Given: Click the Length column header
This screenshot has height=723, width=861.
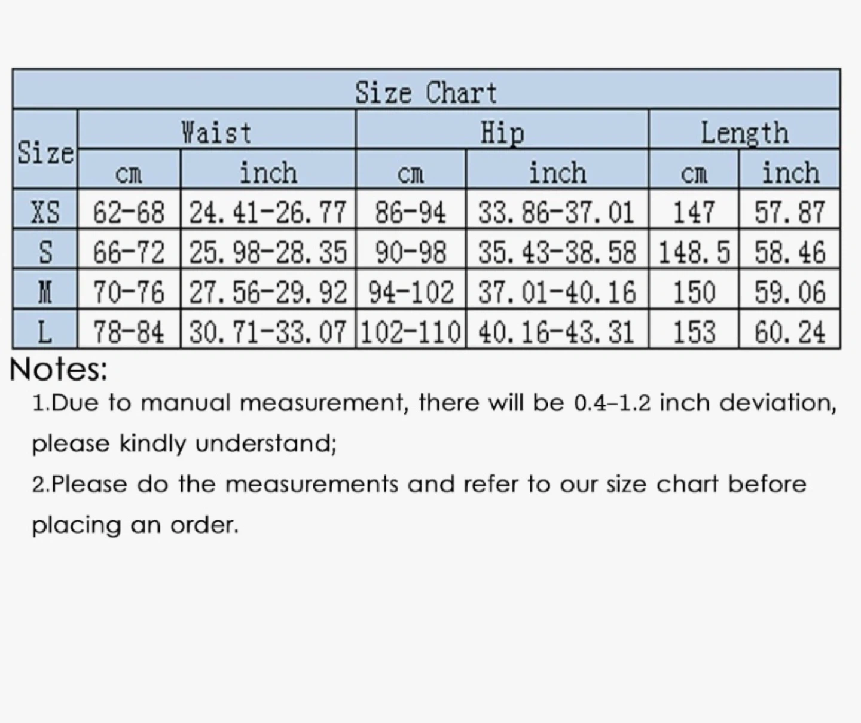Looking at the screenshot, I should tap(744, 132).
